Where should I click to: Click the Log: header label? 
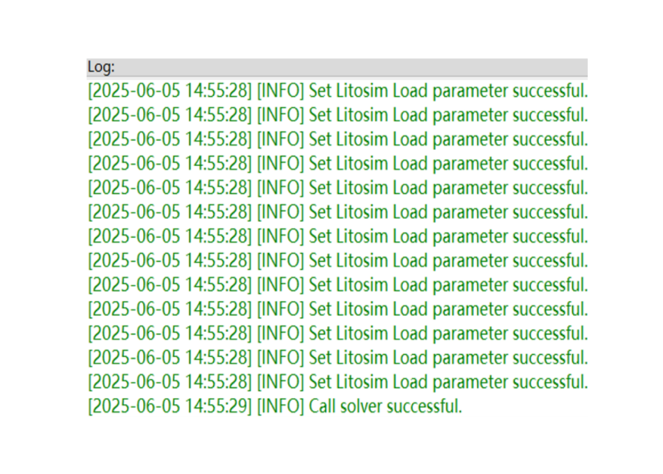pos(100,67)
